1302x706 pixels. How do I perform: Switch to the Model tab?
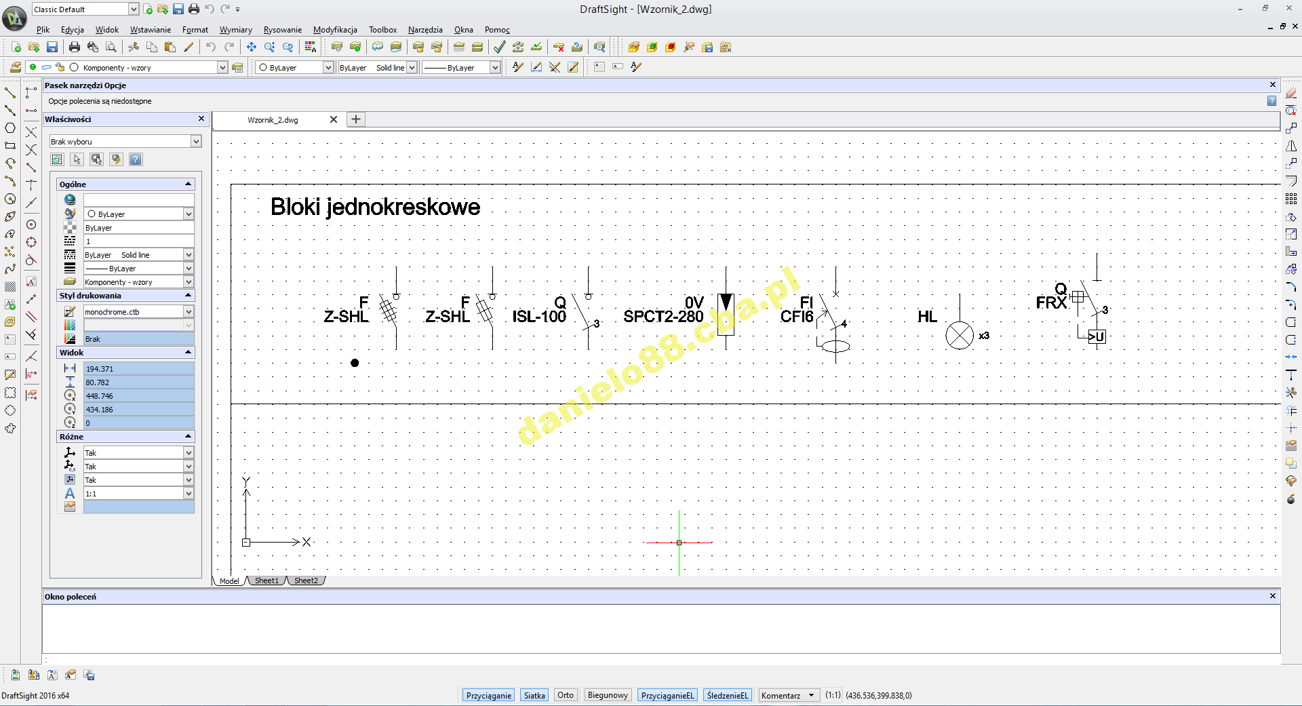click(x=229, y=581)
